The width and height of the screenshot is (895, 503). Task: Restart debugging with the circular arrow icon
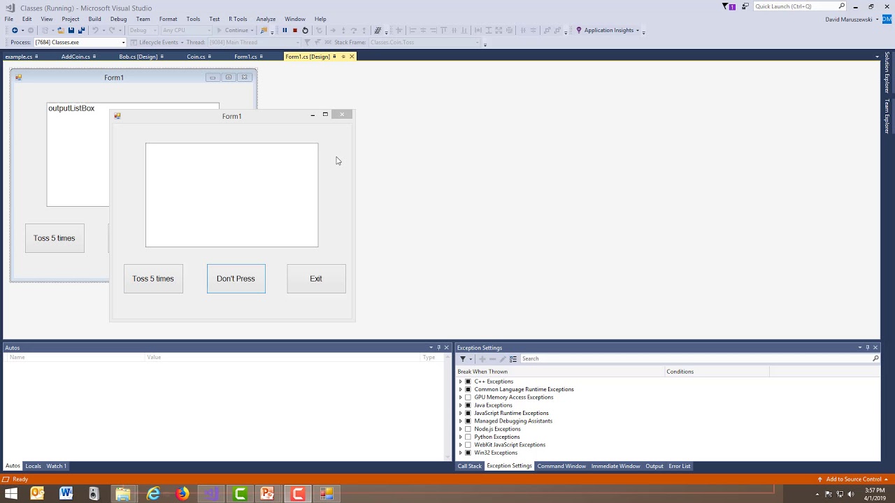coord(305,30)
